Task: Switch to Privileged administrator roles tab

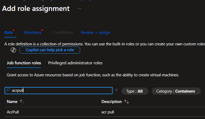Action: click(75, 63)
